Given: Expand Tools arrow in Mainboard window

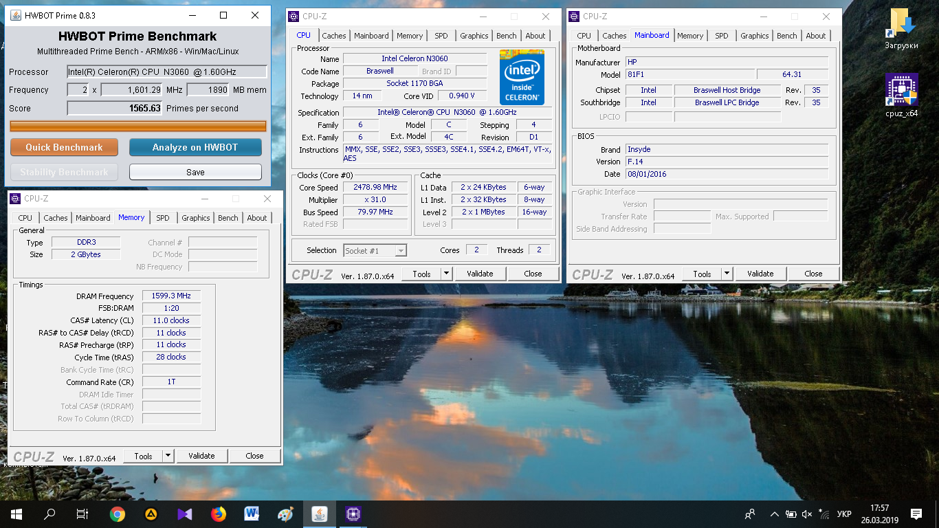Looking at the screenshot, I should click(x=727, y=274).
